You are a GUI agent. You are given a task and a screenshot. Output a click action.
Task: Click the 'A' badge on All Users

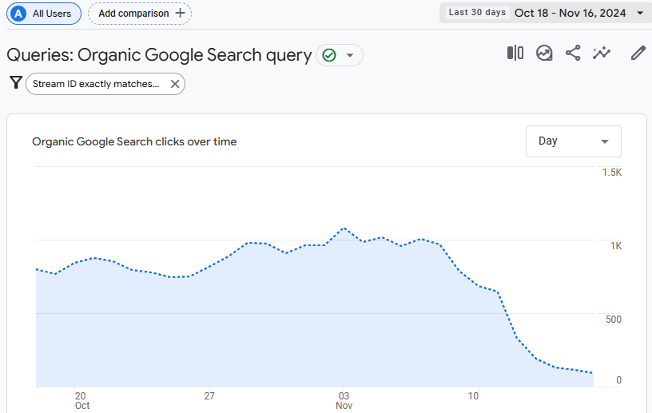[19, 13]
